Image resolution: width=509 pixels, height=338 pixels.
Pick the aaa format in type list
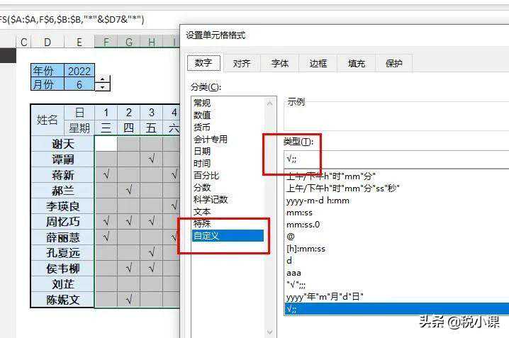293,273
